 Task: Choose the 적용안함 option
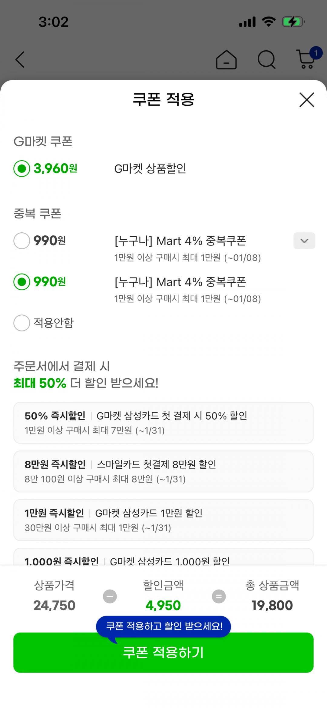point(22,323)
